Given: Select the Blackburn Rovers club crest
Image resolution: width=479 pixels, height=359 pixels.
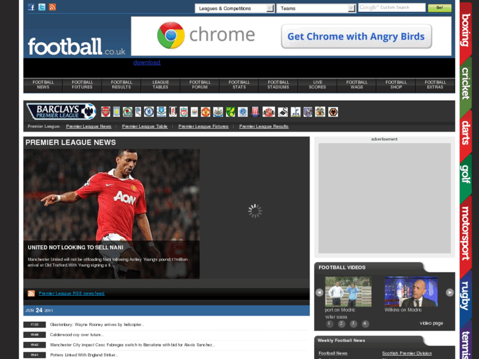Looking at the screenshot, I should tap(127, 112).
